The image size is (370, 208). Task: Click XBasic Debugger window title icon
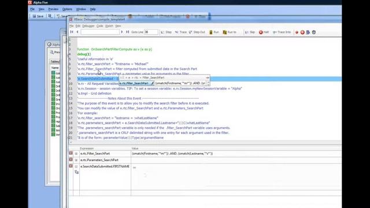(71, 19)
